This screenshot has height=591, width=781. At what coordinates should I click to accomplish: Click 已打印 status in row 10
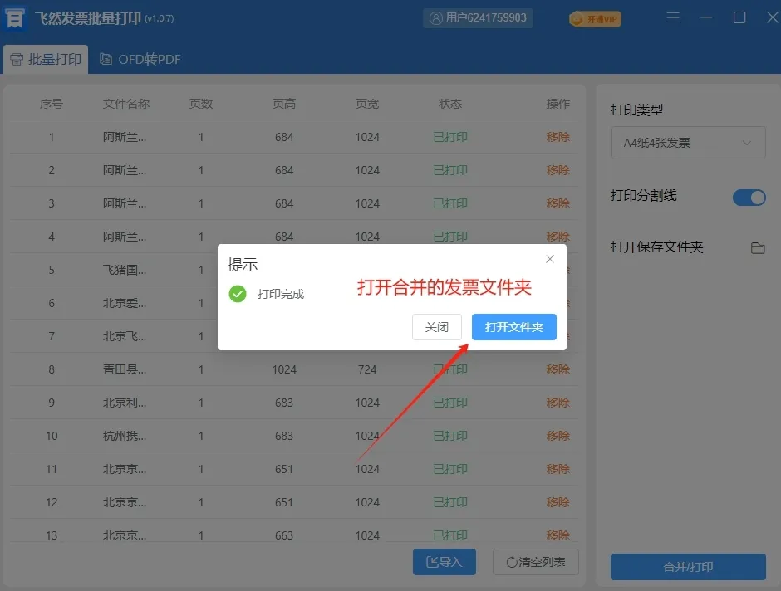450,436
